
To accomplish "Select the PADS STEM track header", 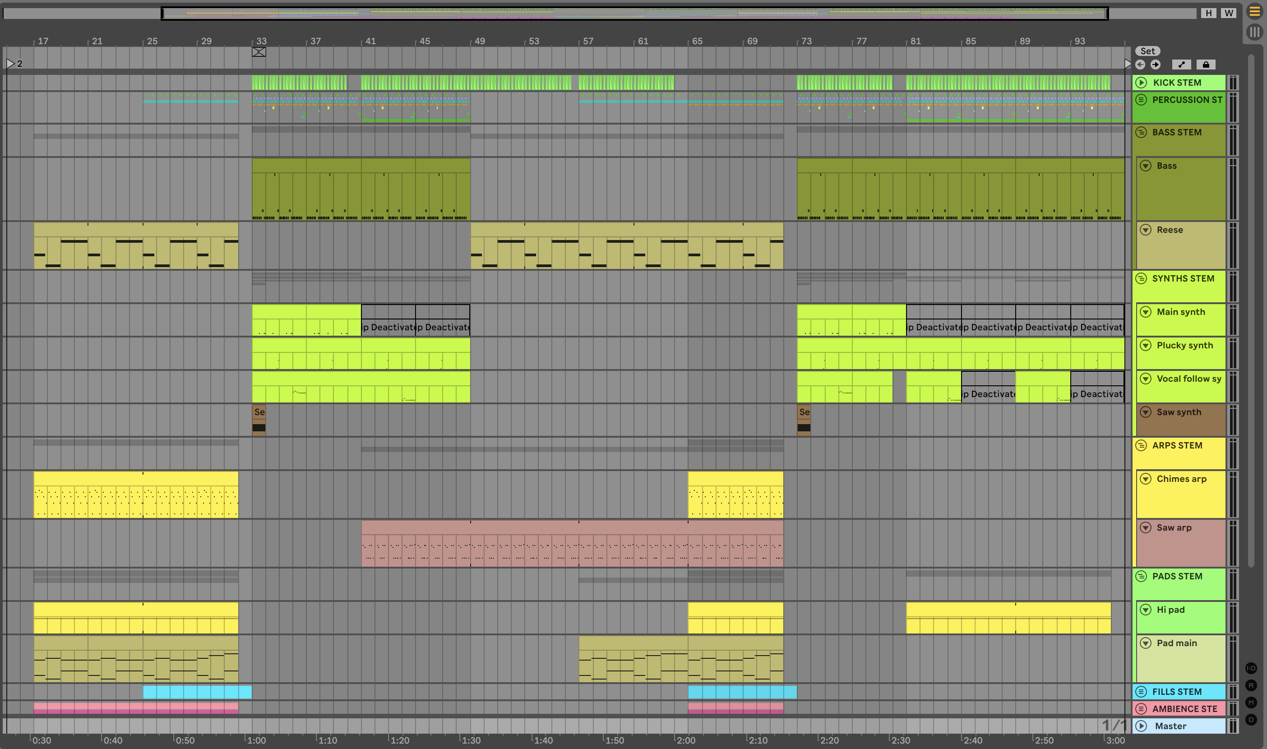I will [x=1177, y=576].
